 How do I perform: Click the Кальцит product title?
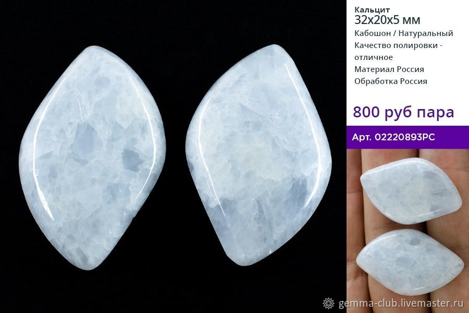(x=372, y=10)
